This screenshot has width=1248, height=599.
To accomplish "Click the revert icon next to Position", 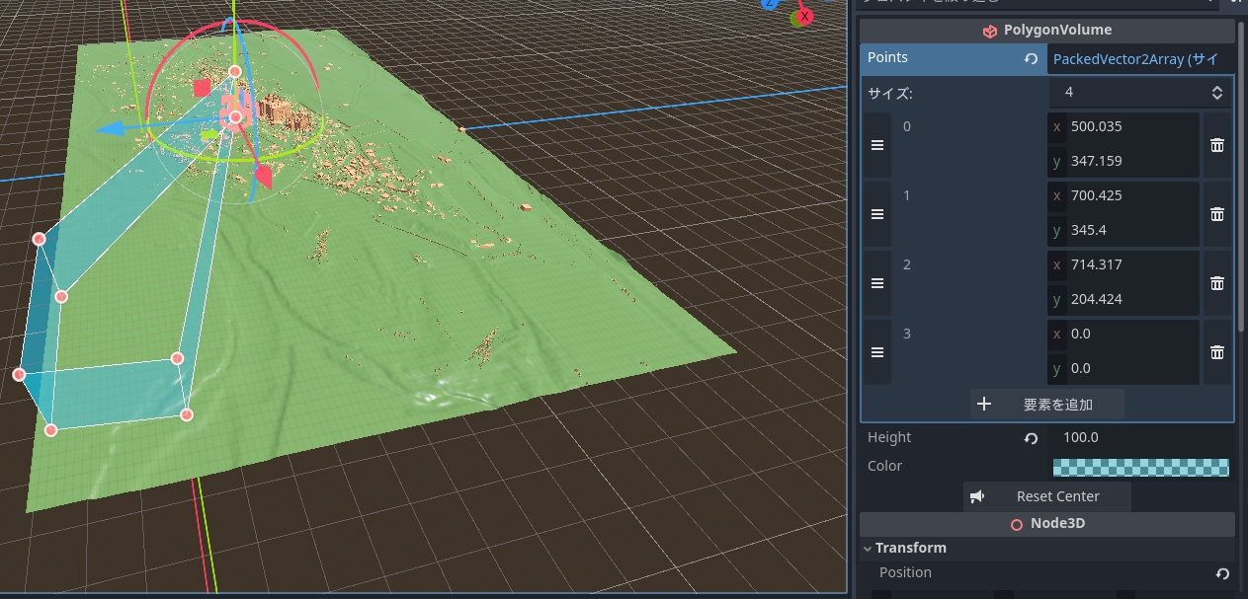I will 1222,573.
